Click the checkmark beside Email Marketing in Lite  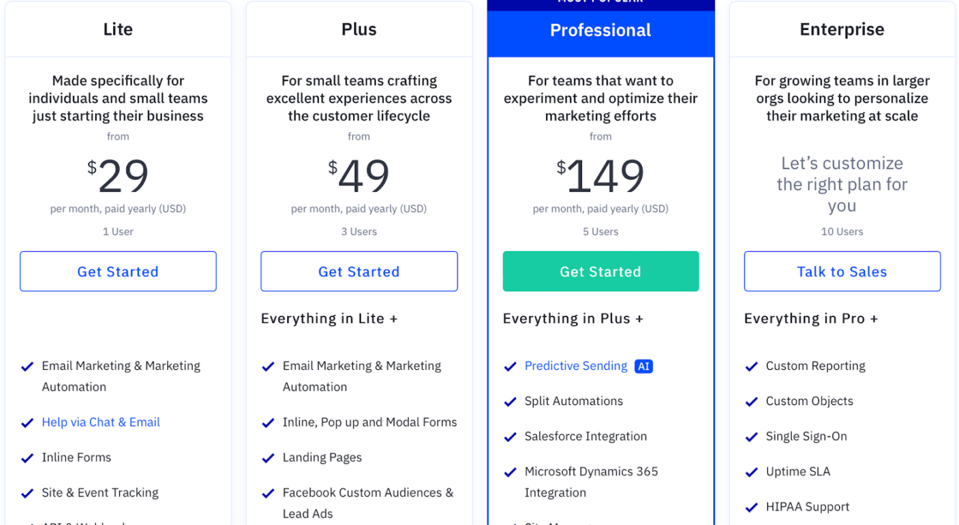(x=27, y=366)
